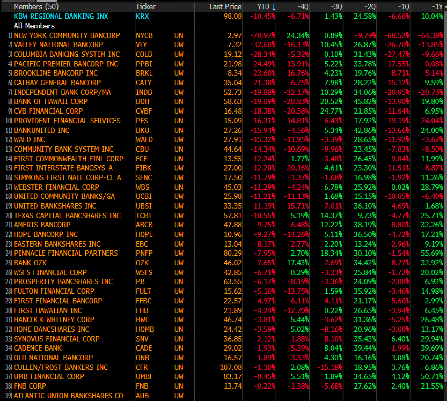Open FIRST INTERSTATE BANCSYS-A row
The height and width of the screenshot is (401, 447).
pyautogui.click(x=223, y=168)
